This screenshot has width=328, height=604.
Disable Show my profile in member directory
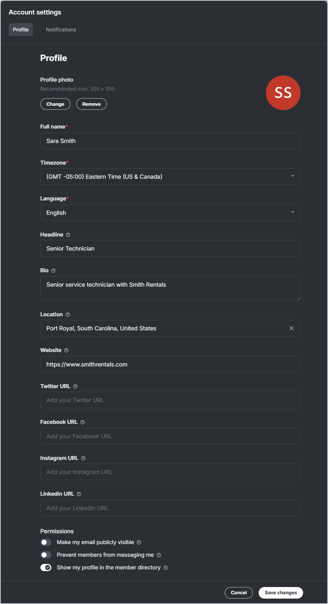pyautogui.click(x=46, y=568)
